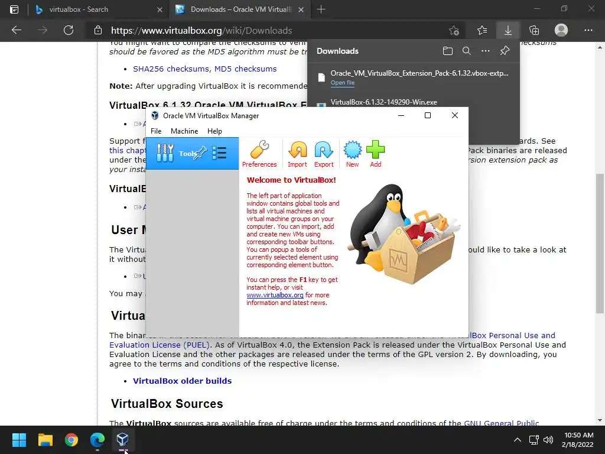Click the green Add machine icon

(x=375, y=154)
